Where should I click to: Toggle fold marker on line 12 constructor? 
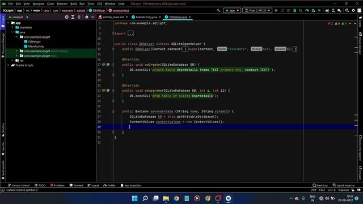[x=113, y=49]
